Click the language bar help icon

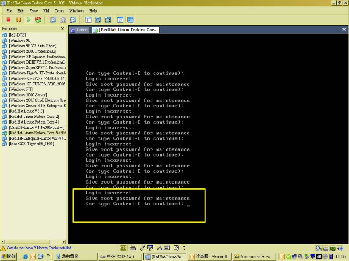[176, 248]
